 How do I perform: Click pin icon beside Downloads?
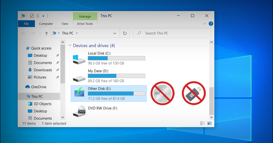pos(57,70)
